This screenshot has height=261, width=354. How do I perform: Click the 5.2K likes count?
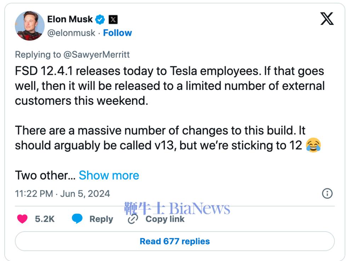(x=45, y=219)
